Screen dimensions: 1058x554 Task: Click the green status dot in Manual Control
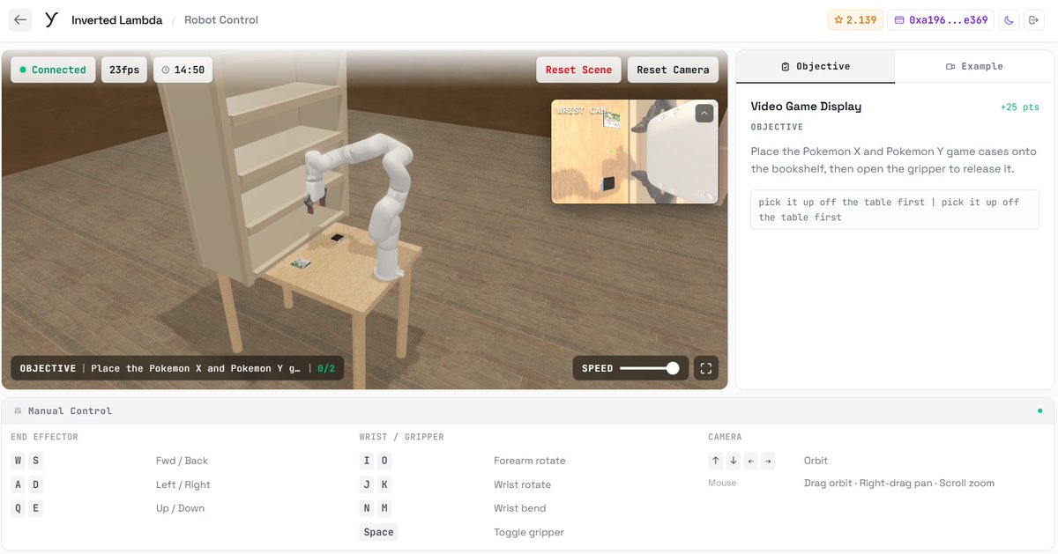coord(1039,410)
